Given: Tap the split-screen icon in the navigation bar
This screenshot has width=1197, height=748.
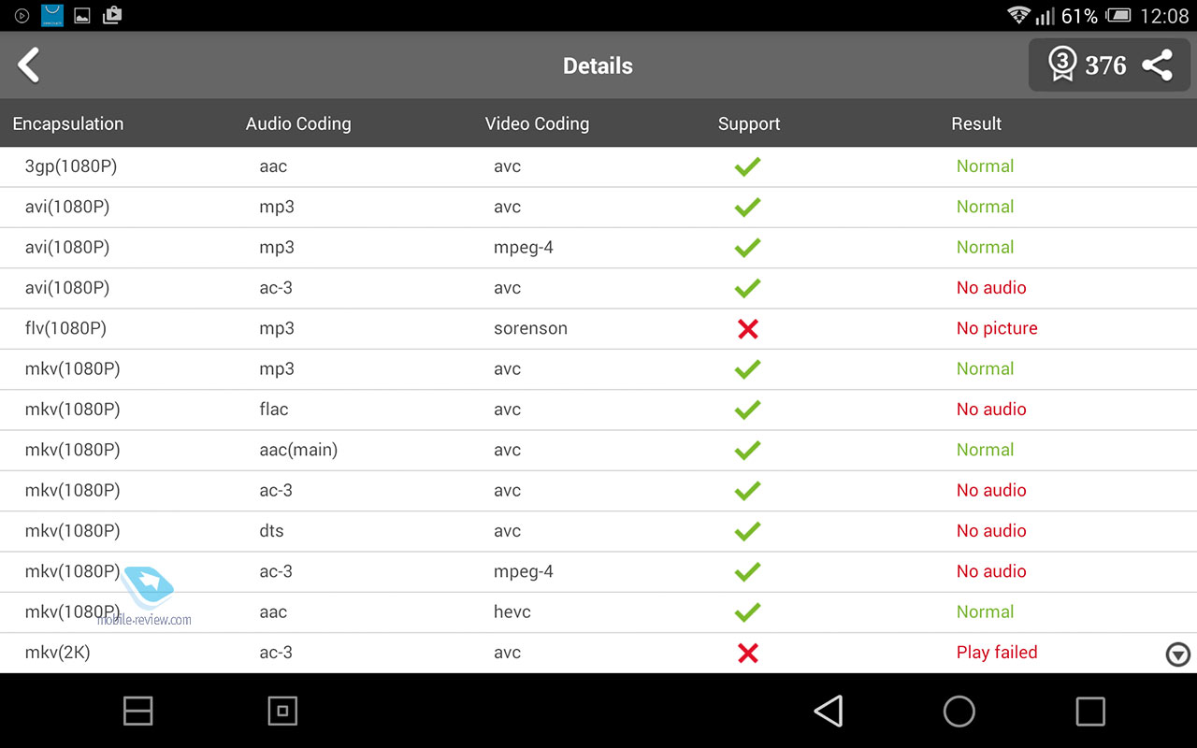Looking at the screenshot, I should coord(137,712).
